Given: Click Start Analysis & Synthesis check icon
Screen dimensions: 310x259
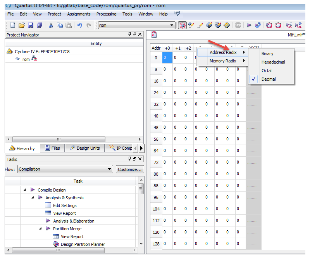Looking at the screenshot, I should pyautogui.click(x=258, y=25).
